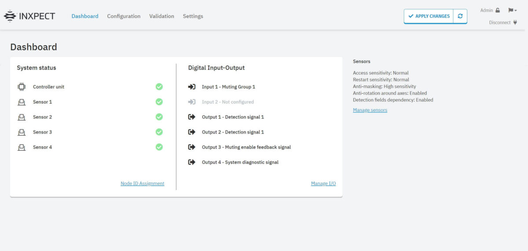Click the refresh icon beside Apply Changes
Viewport: 528px width, 251px height.
point(460,16)
